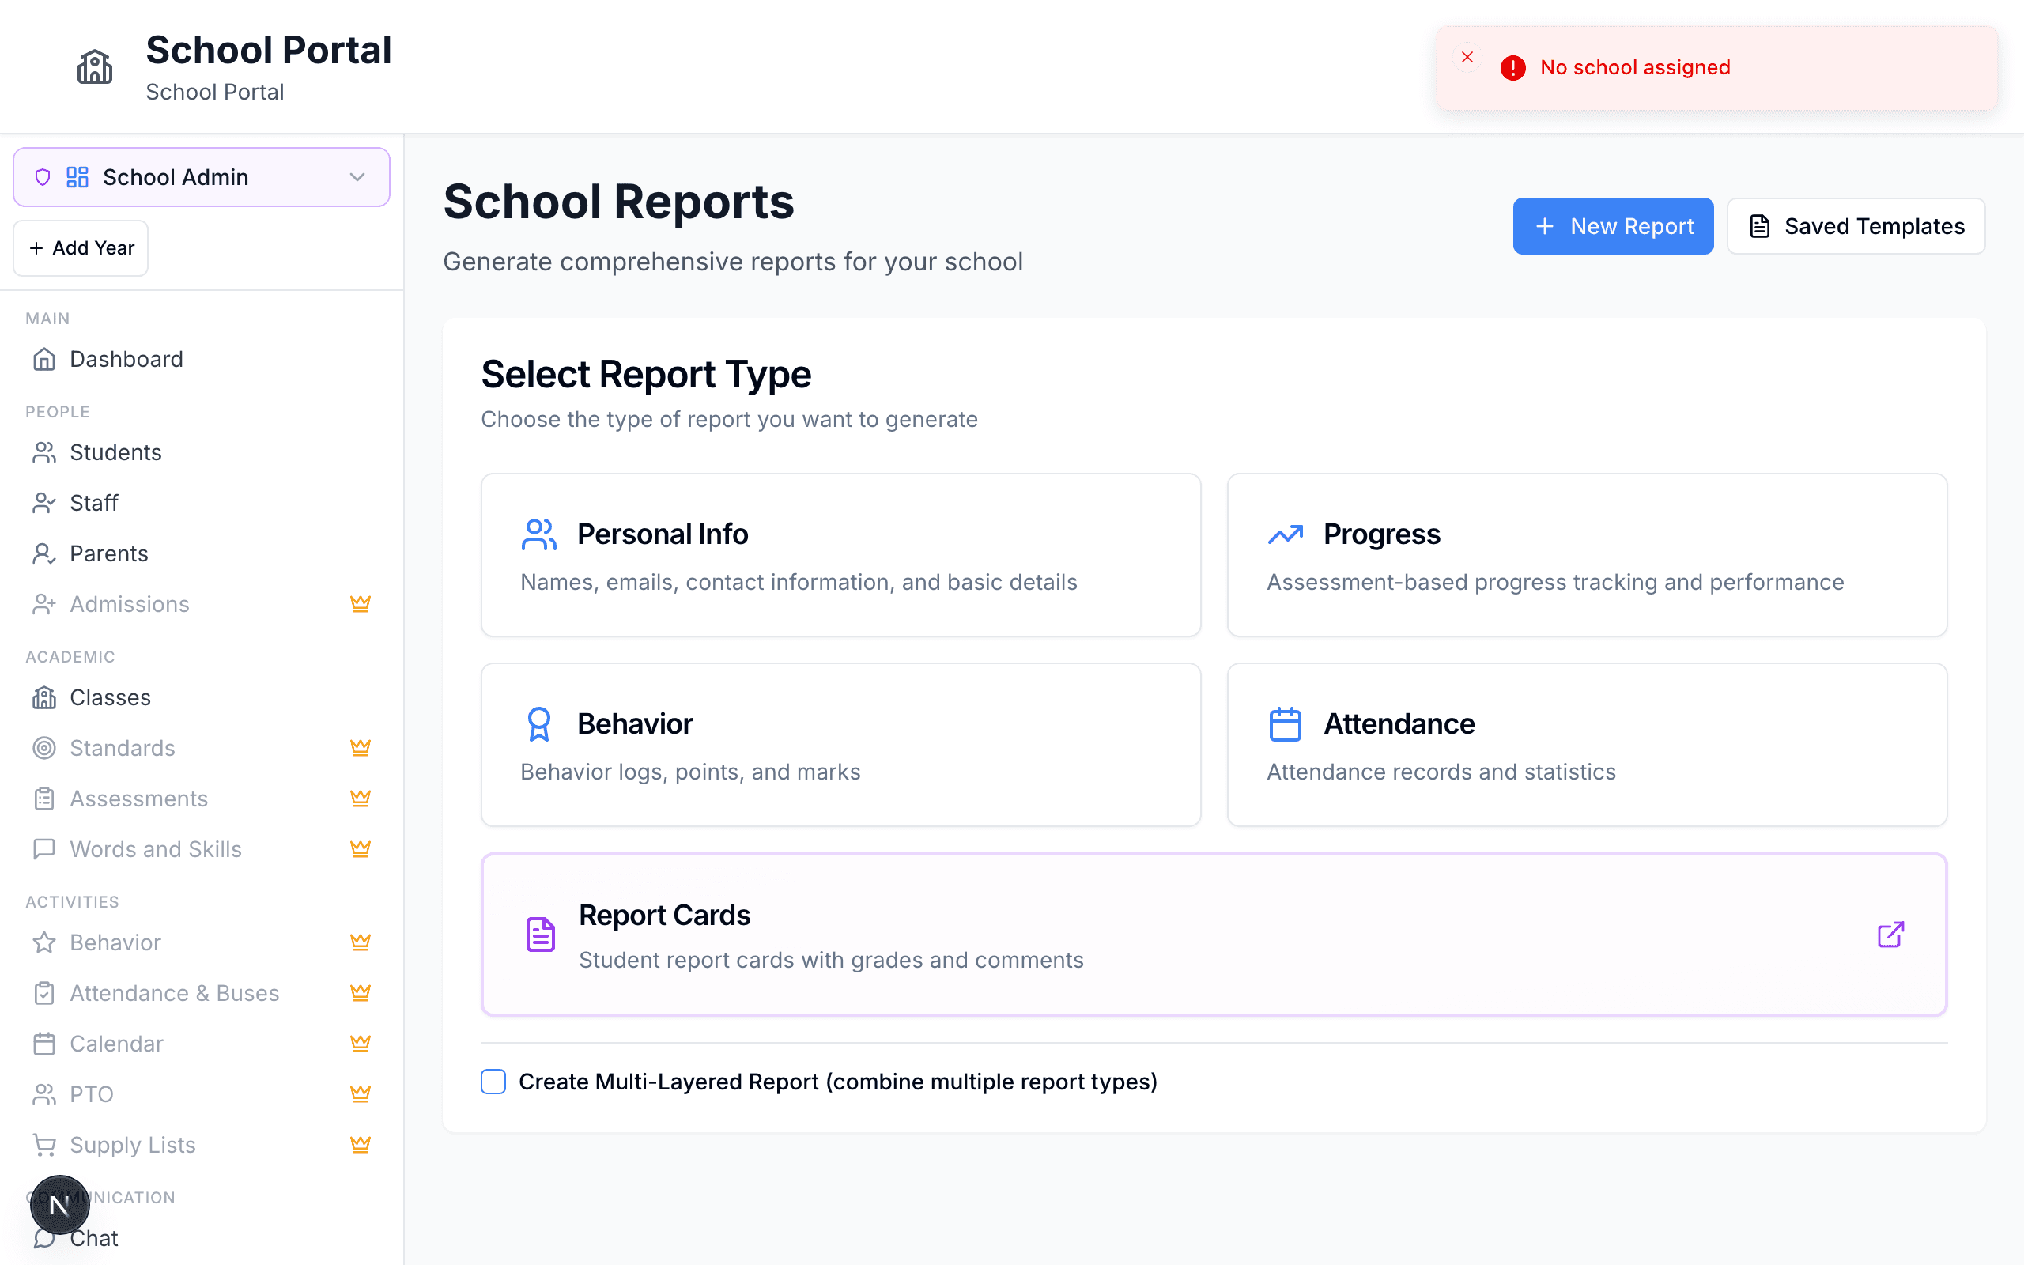Image resolution: width=2024 pixels, height=1265 pixels.
Task: Dismiss the No school assigned notification
Action: (1467, 57)
